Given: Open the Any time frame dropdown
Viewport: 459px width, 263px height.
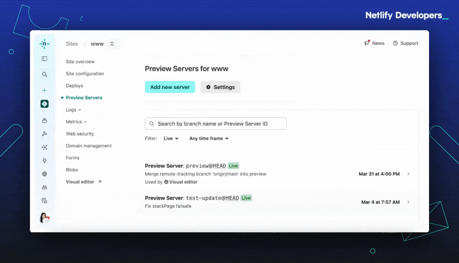Looking at the screenshot, I should pyautogui.click(x=209, y=138).
